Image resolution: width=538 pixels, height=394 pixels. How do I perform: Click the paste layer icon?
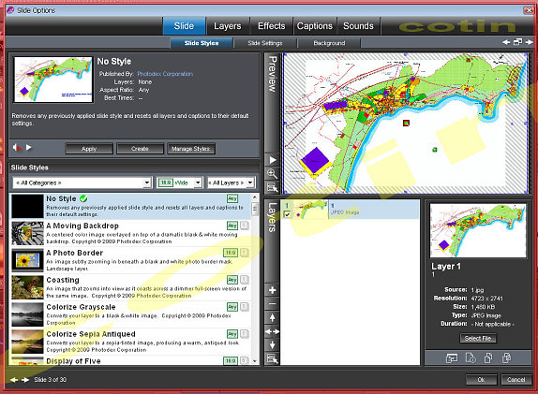506,358
